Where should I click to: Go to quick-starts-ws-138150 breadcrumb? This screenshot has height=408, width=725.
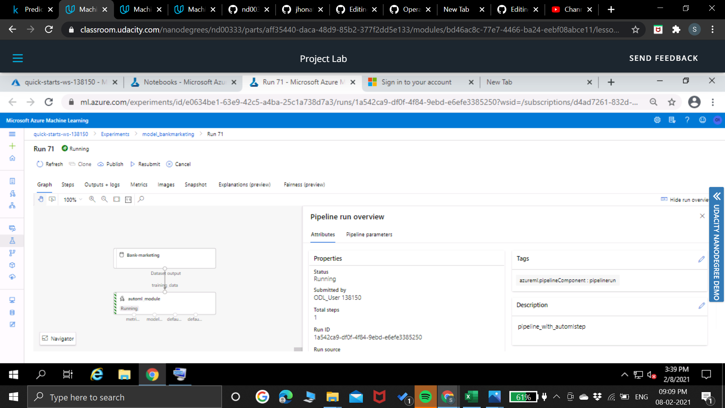tap(61, 134)
